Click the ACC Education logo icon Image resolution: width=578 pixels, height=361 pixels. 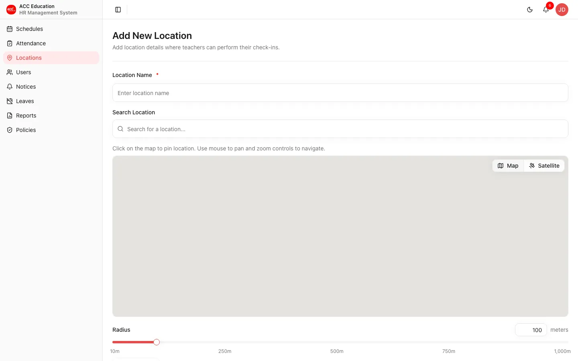coord(11,10)
